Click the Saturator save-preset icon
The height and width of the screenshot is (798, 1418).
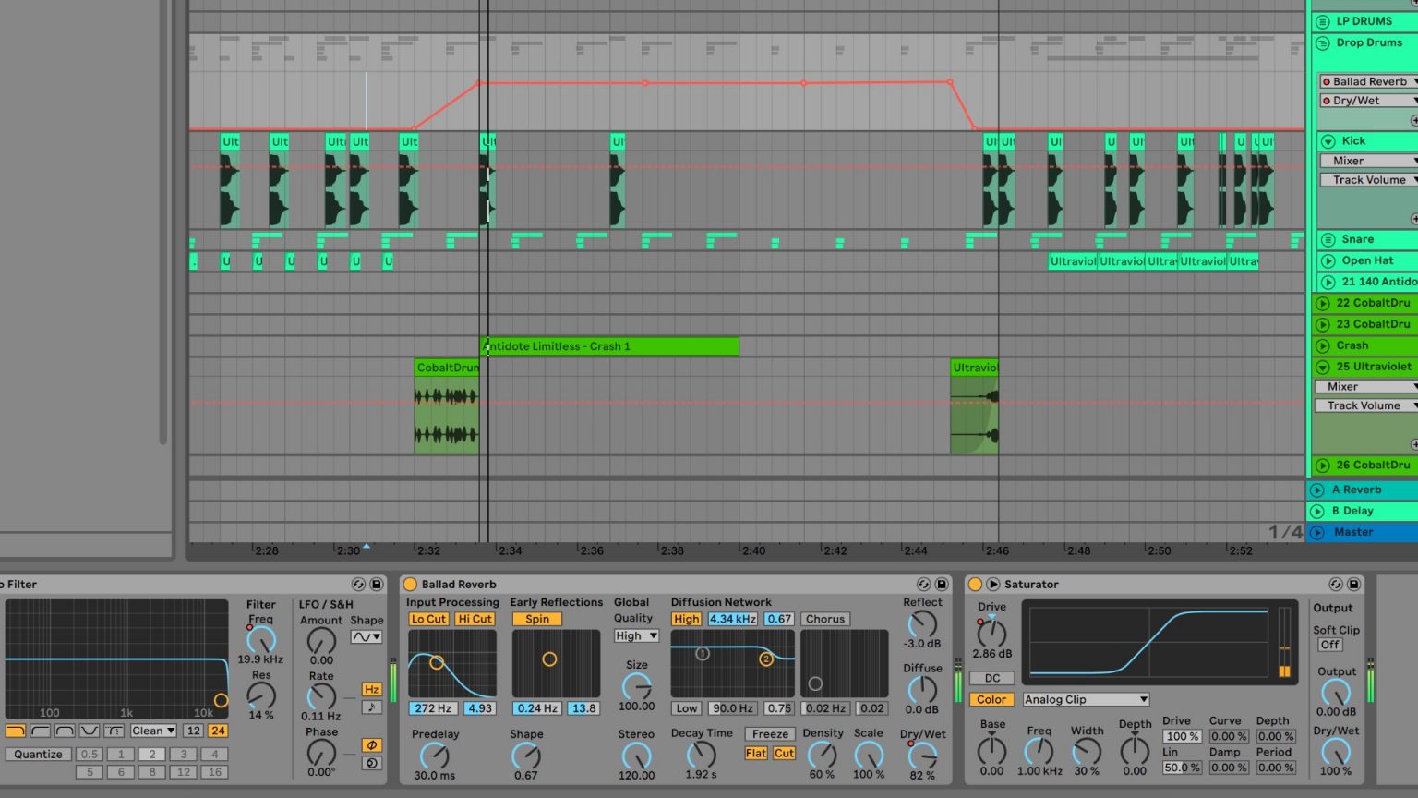click(1354, 584)
